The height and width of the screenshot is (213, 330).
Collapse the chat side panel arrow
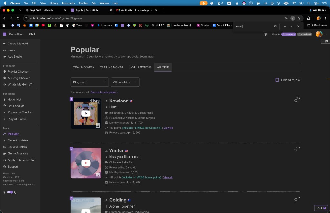tap(323, 41)
